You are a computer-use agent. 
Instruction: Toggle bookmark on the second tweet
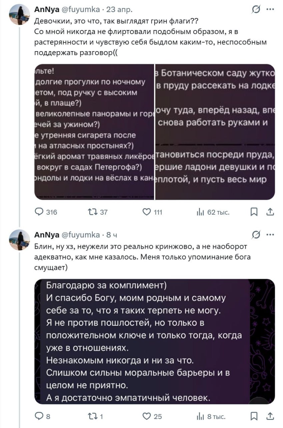pyautogui.click(x=254, y=416)
